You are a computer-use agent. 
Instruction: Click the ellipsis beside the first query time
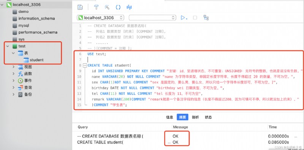(x=296, y=137)
